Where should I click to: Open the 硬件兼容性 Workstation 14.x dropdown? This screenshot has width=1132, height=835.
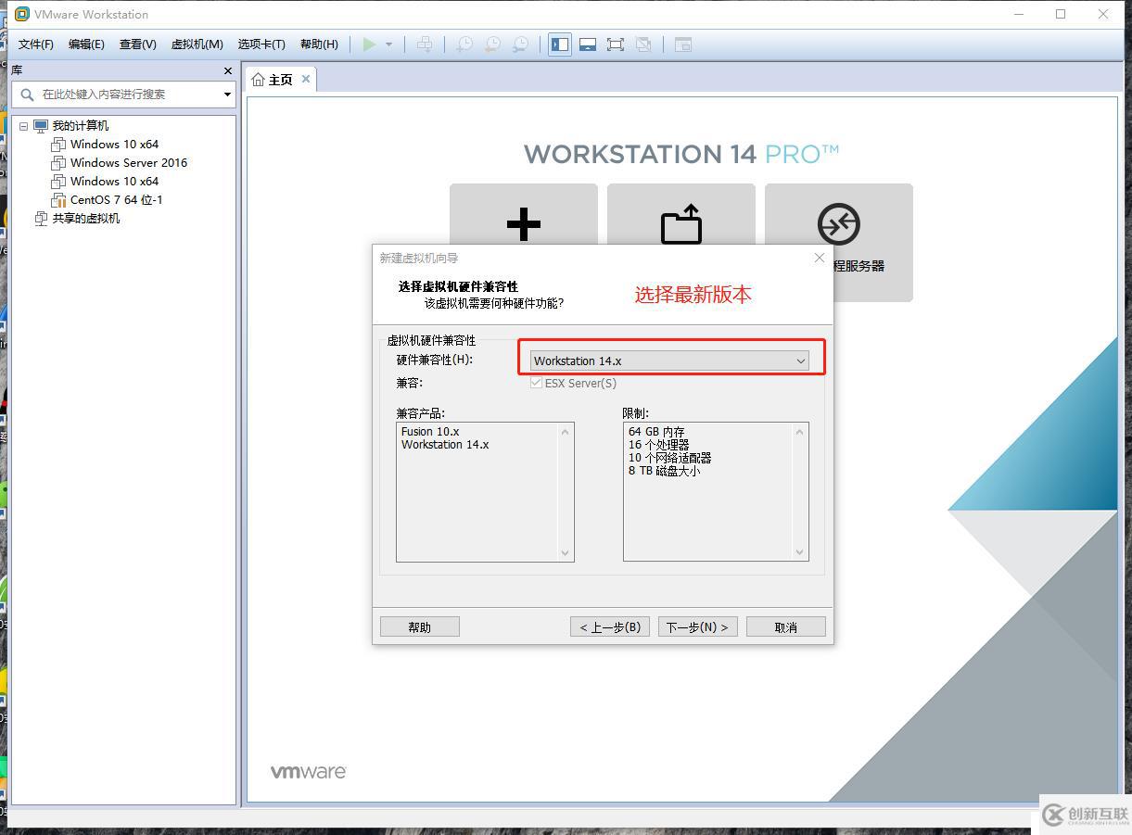[x=669, y=361]
